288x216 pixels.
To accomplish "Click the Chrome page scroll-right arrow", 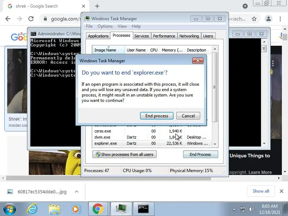I will coord(279,178).
